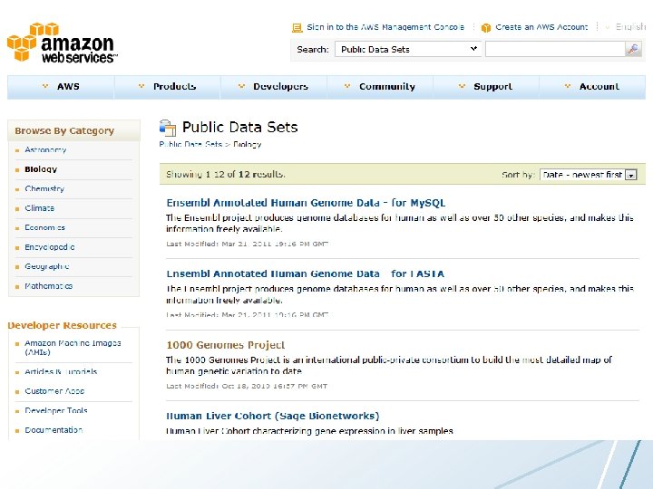Browse the Encyclopedic category
Image resolution: width=653 pixels, height=489 pixels.
coord(50,247)
